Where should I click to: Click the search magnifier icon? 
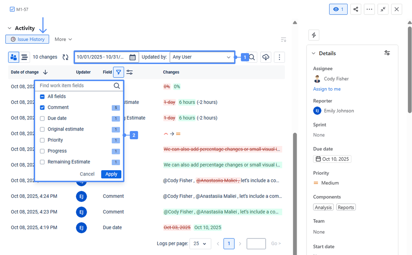pyautogui.click(x=252, y=57)
